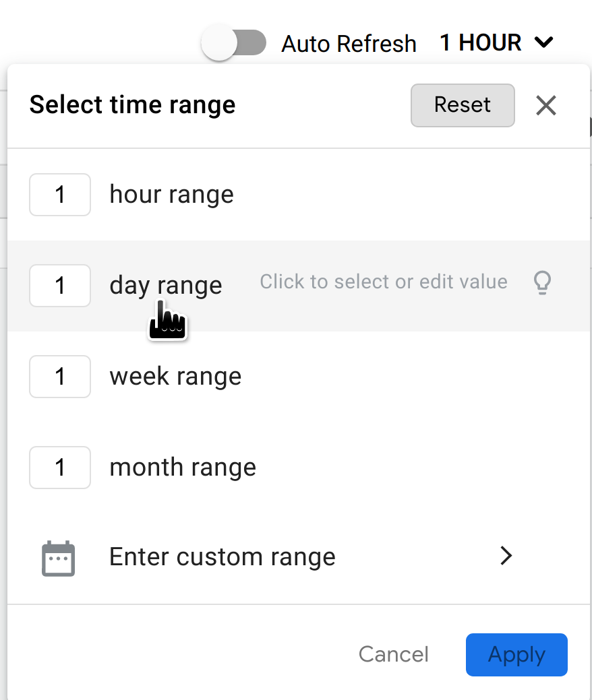The width and height of the screenshot is (592, 700).
Task: Click the calendar icon beside Enter custom range
Action: click(x=60, y=558)
